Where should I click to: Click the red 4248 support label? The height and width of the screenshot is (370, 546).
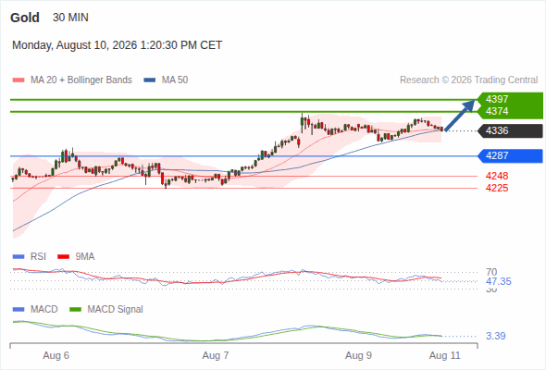(497, 176)
